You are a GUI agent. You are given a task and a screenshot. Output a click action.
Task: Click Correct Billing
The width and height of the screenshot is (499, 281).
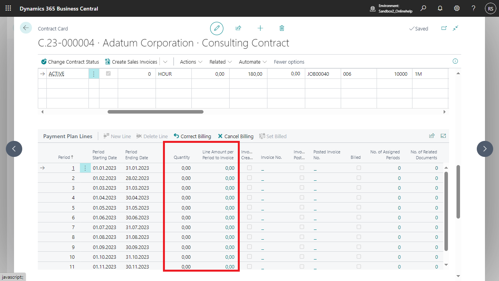pyautogui.click(x=192, y=136)
